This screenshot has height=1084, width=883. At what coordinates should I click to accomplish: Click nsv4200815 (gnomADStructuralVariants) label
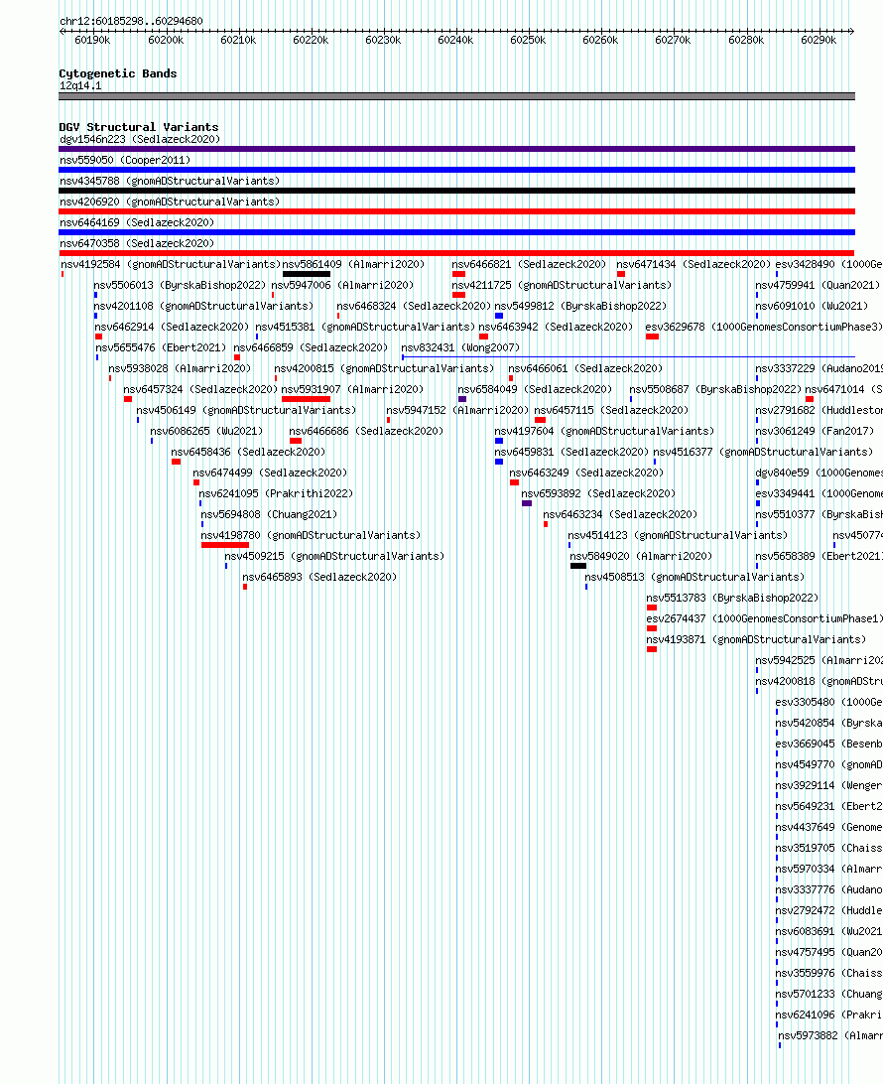(384, 368)
